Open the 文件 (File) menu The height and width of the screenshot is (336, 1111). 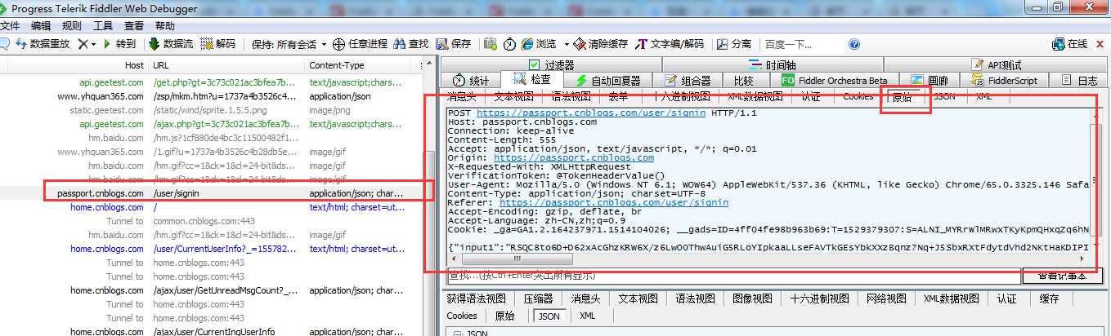tap(10, 26)
